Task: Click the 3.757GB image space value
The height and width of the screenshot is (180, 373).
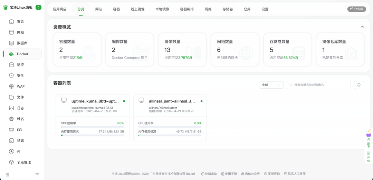Action: tap(185, 58)
